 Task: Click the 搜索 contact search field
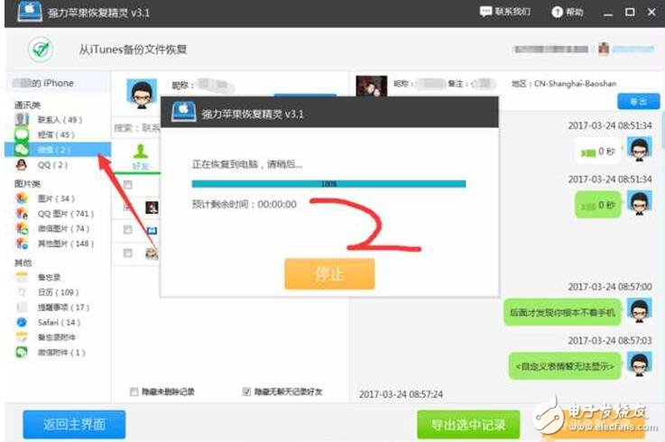(136, 128)
